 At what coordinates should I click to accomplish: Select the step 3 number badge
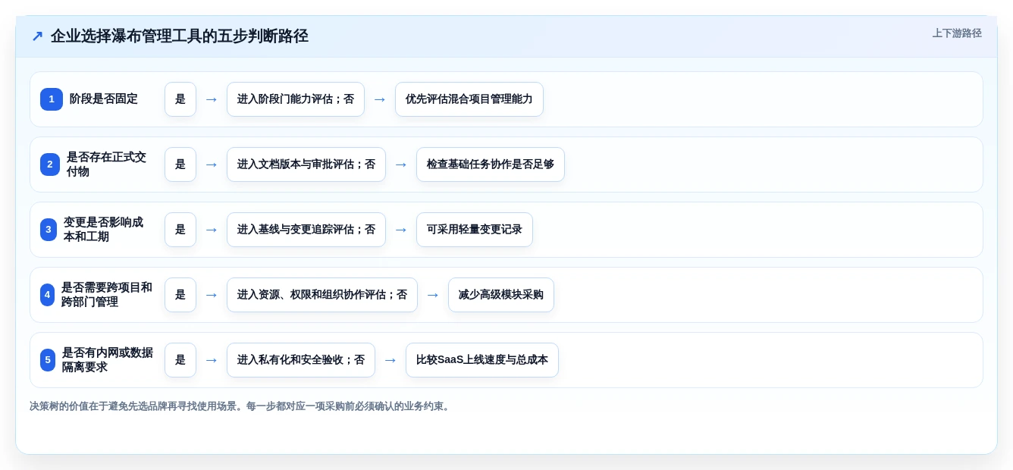[x=49, y=230]
